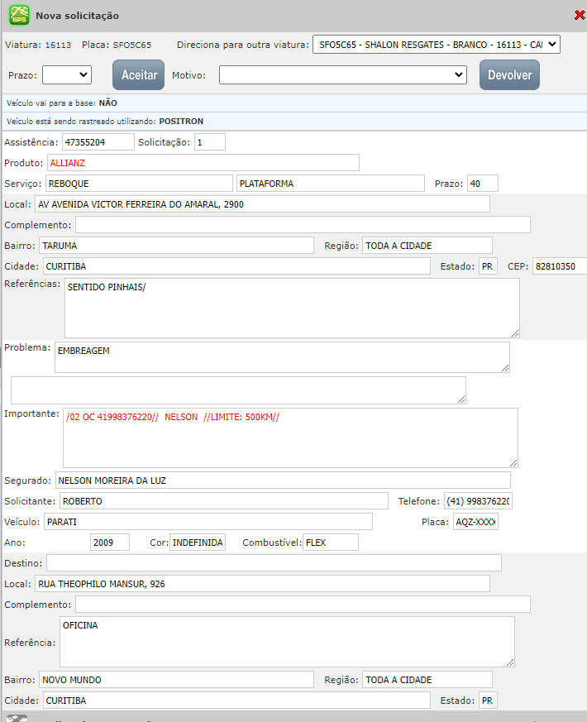
Task: Close the Nova solicitação dialog
Action: [580, 15]
